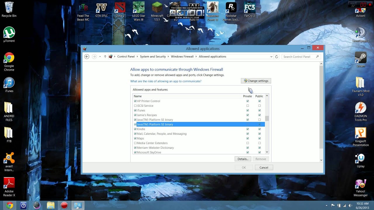This screenshot has width=374, height=210.
Task: Open the volume tray icon
Action: (x=350, y=205)
